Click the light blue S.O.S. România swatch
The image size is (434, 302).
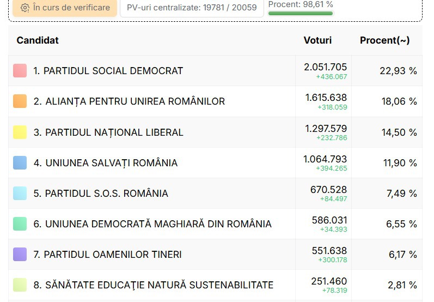[20, 193]
